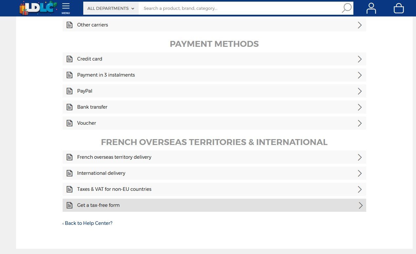
Task: Click document icon beside Voucher
Action: point(69,123)
